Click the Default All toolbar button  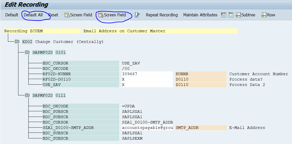(x=33, y=15)
